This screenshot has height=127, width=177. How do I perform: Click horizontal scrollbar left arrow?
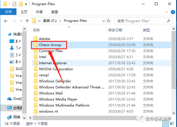[30, 118]
